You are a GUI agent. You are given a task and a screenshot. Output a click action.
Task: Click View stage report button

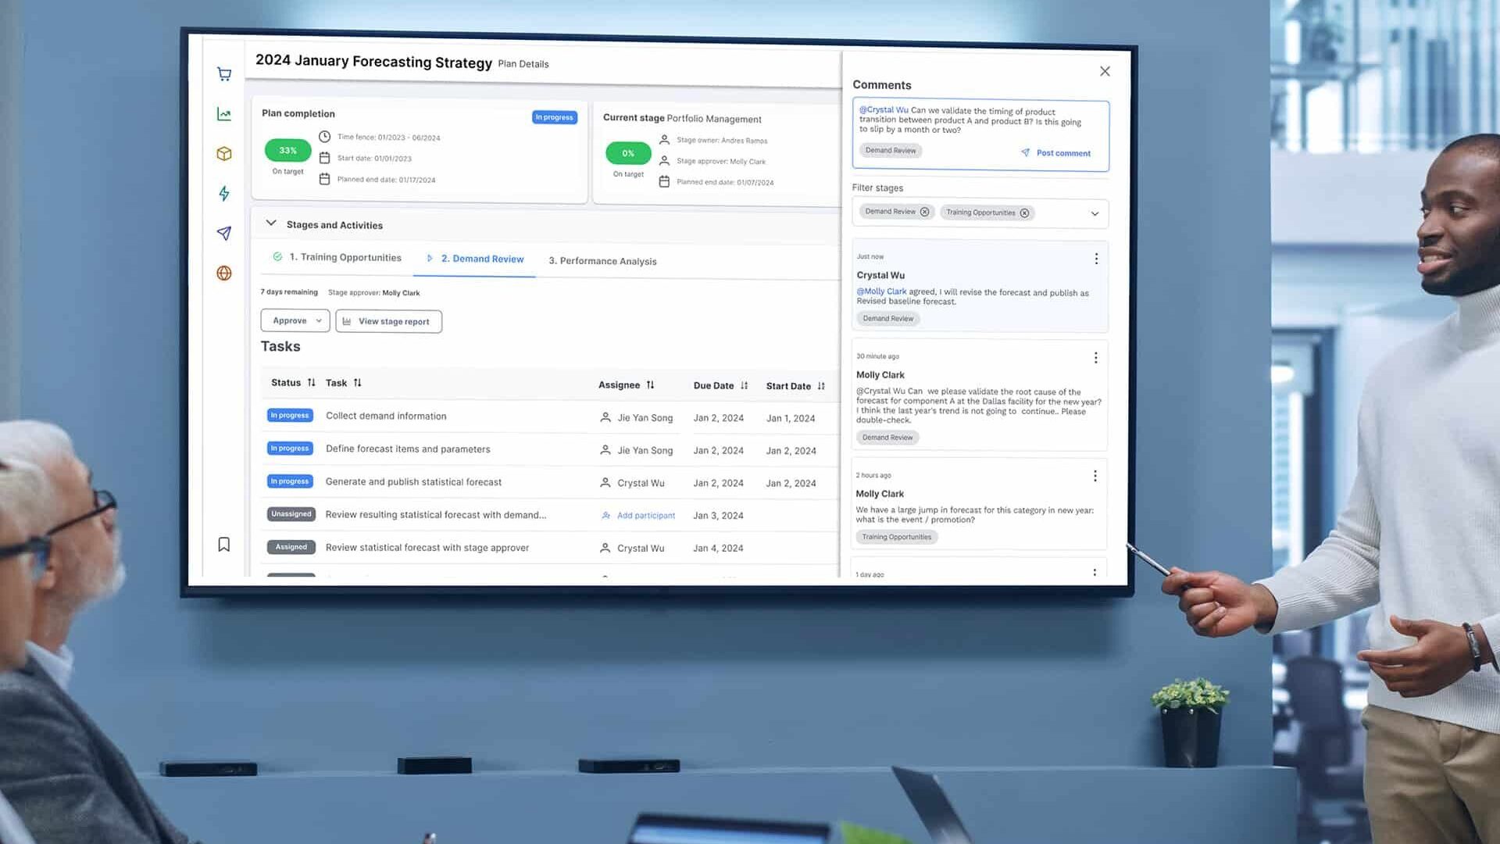pos(388,321)
